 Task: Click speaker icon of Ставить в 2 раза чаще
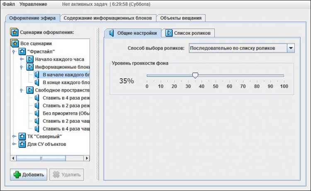pos(37,121)
